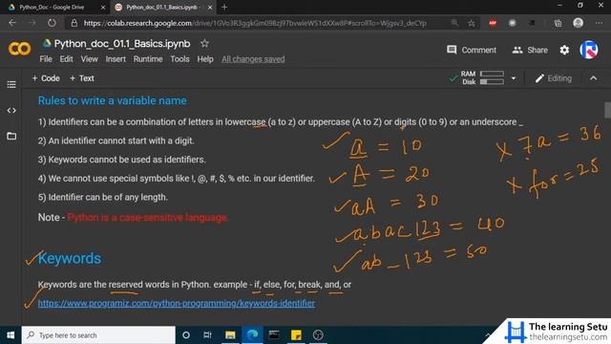The width and height of the screenshot is (611, 344).
Task: Click text 'Identifier can be of any length.'
Action: point(108,197)
